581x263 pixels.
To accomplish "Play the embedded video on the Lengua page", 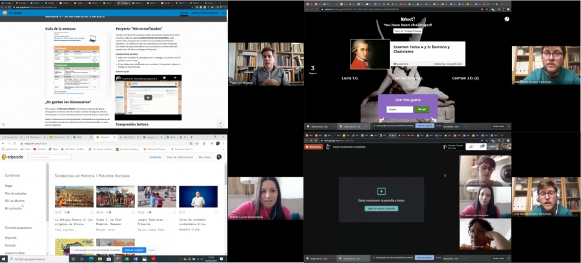I will 148,97.
